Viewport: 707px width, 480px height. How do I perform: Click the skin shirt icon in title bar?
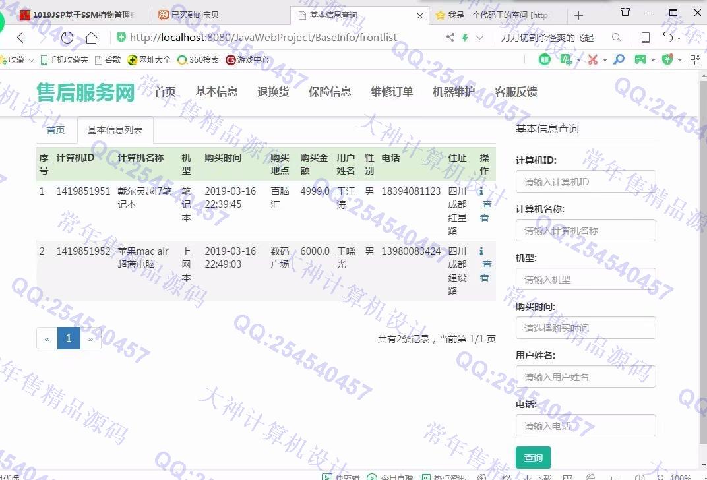[x=625, y=12]
